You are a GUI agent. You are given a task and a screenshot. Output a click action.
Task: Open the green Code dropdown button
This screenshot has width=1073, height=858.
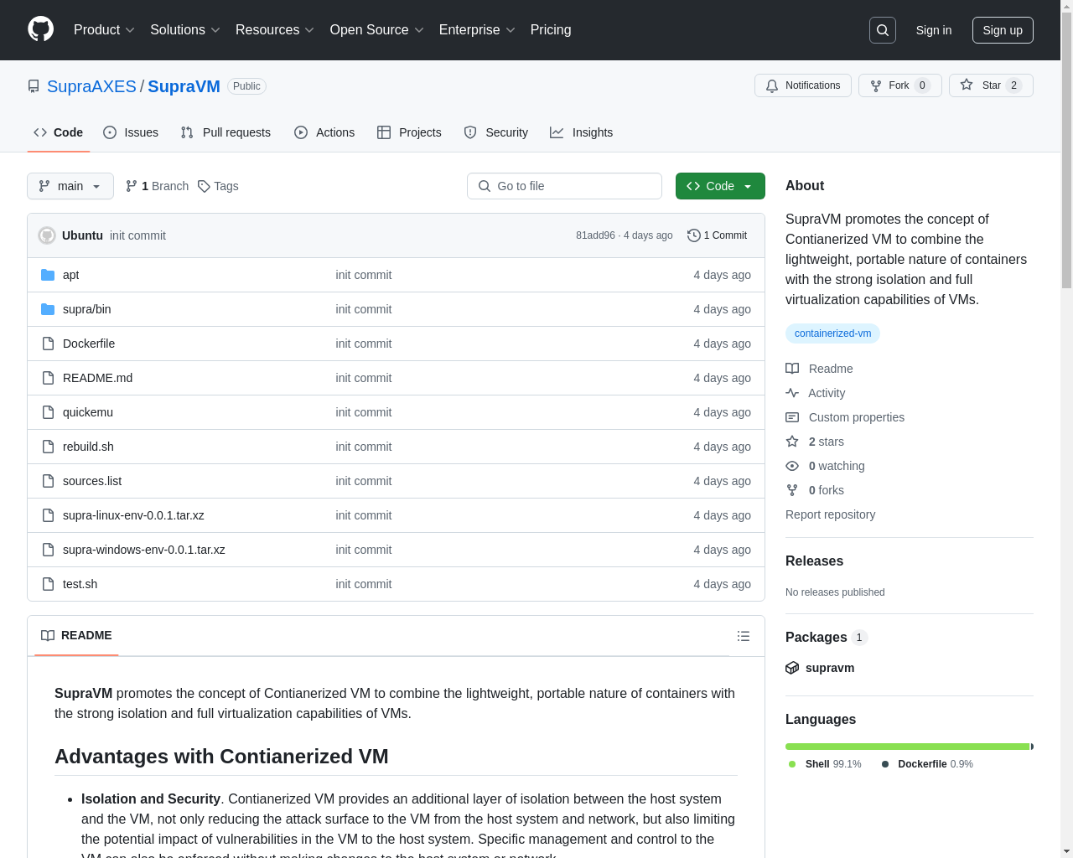point(720,186)
